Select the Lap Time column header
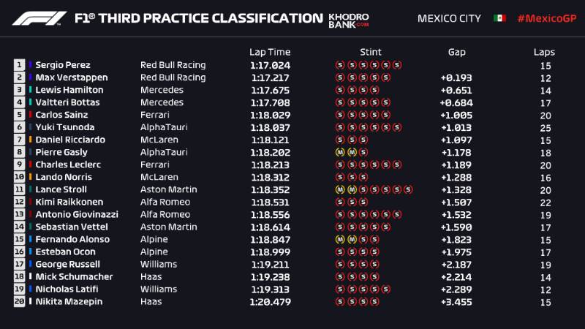 coord(270,52)
